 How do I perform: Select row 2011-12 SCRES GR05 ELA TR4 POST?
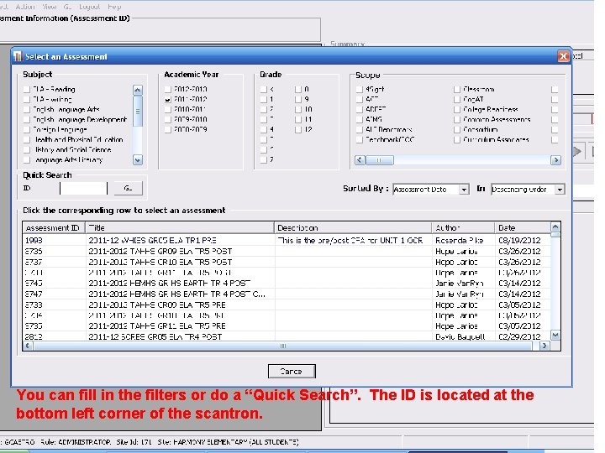tap(287, 336)
